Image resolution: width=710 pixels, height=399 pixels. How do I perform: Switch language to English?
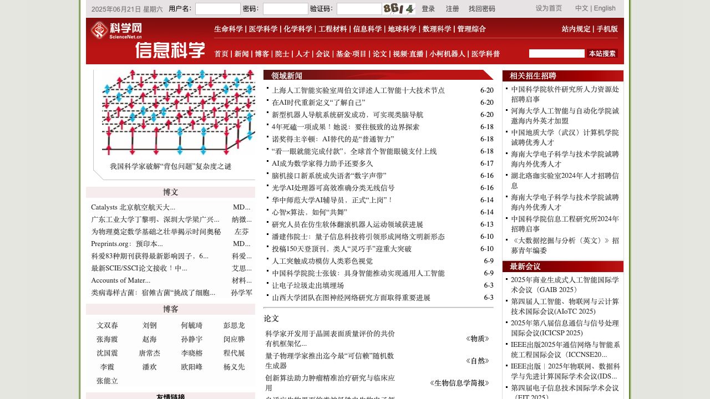(x=604, y=8)
